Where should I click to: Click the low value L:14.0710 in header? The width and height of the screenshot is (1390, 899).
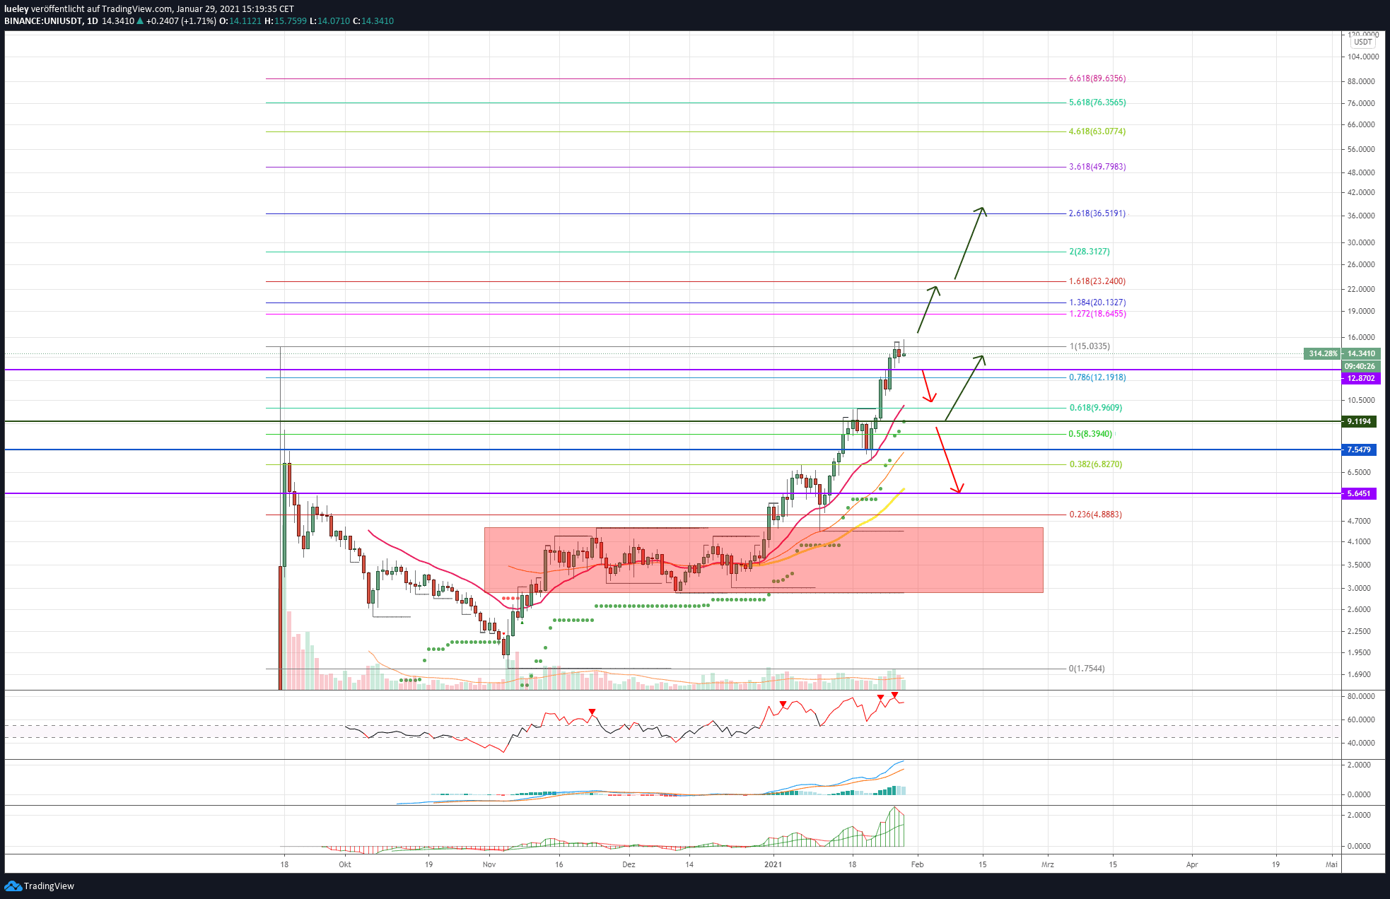(330, 21)
